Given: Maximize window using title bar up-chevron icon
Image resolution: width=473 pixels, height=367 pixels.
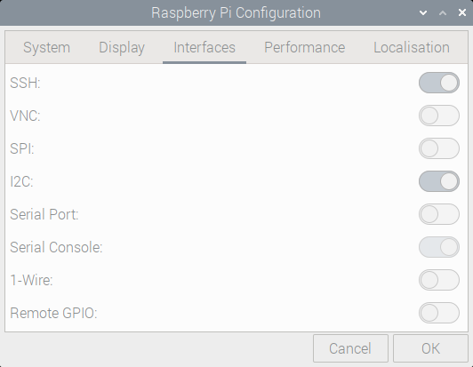Looking at the screenshot, I should (443, 12).
